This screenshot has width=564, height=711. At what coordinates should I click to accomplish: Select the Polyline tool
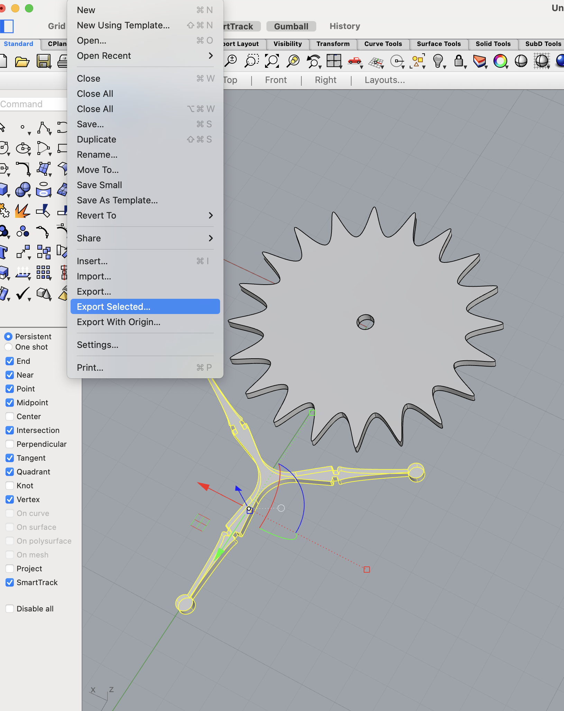coord(44,128)
